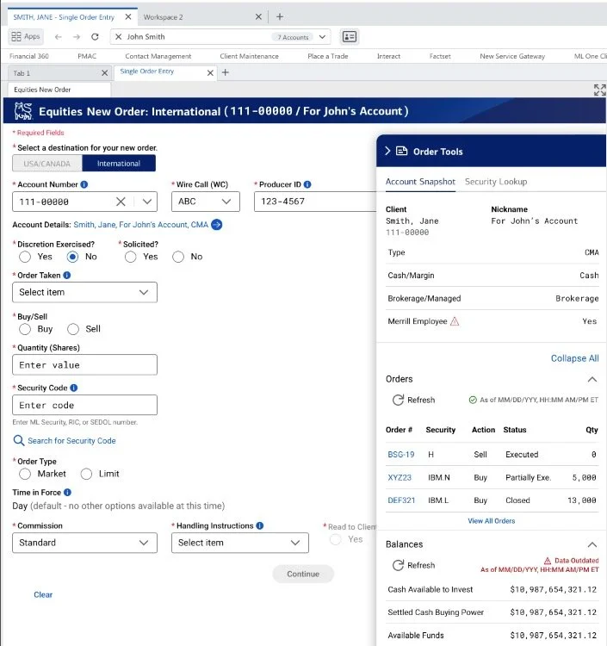Close the inner Single Order Entry tab
This screenshot has height=646, width=607.
[x=210, y=73]
